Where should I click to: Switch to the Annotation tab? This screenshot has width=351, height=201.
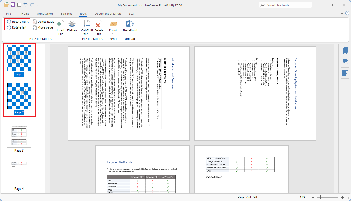[x=45, y=14]
